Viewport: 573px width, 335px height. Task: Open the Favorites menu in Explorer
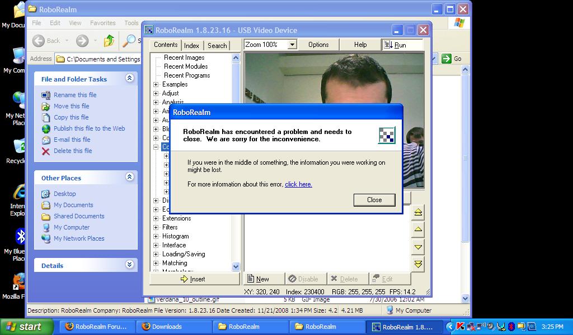coord(103,23)
